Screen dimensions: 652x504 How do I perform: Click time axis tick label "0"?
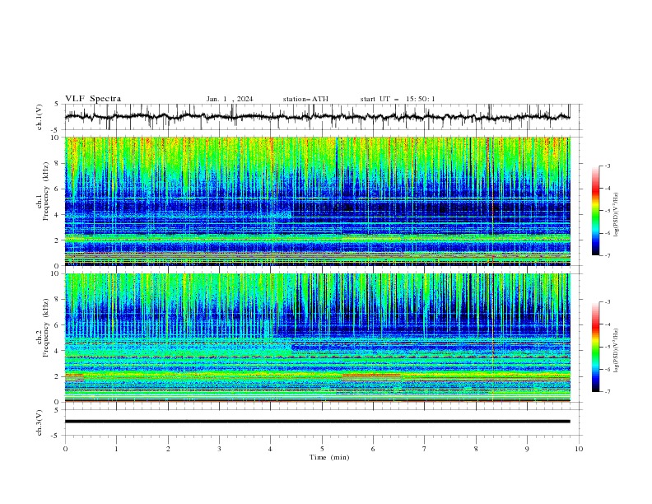65,449
